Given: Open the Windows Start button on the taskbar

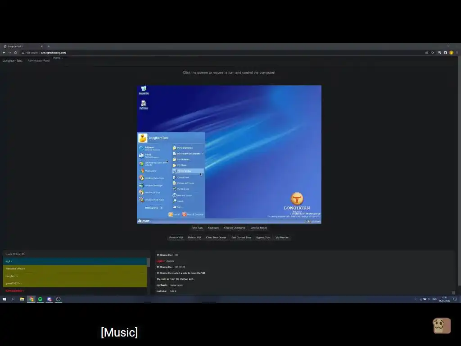Looking at the screenshot, I should click(x=4, y=299).
